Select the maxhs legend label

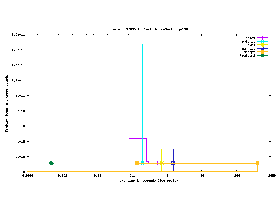pyautogui.click(x=250, y=45)
